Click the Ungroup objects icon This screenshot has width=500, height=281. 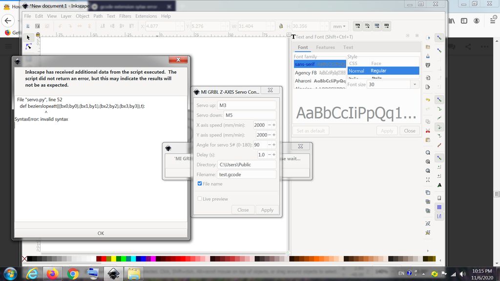point(428,233)
